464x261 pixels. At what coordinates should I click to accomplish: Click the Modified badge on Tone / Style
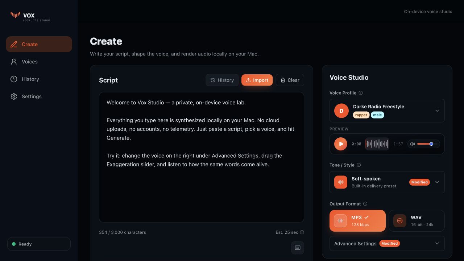pos(419,182)
